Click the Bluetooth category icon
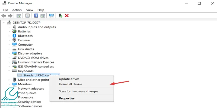 [x=14, y=36]
